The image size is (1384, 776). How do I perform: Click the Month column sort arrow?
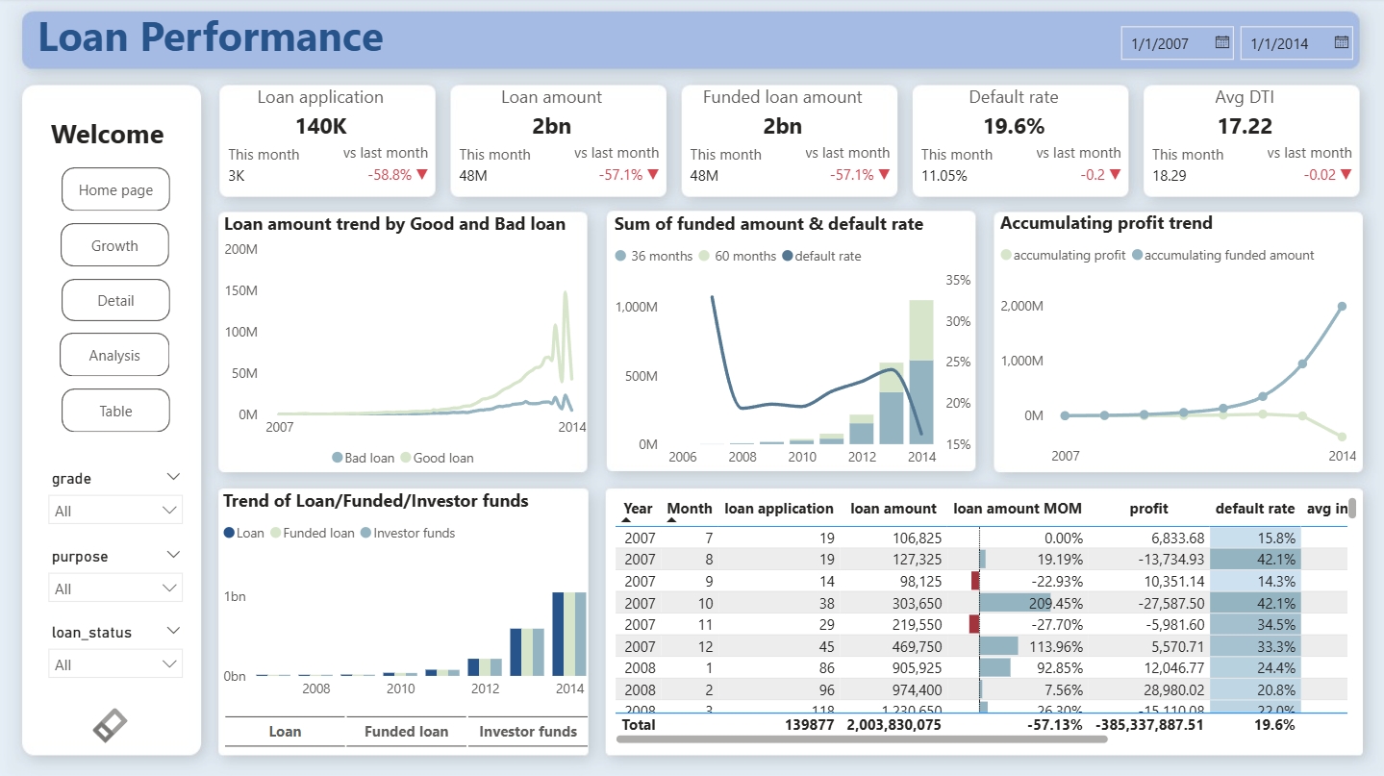[671, 520]
